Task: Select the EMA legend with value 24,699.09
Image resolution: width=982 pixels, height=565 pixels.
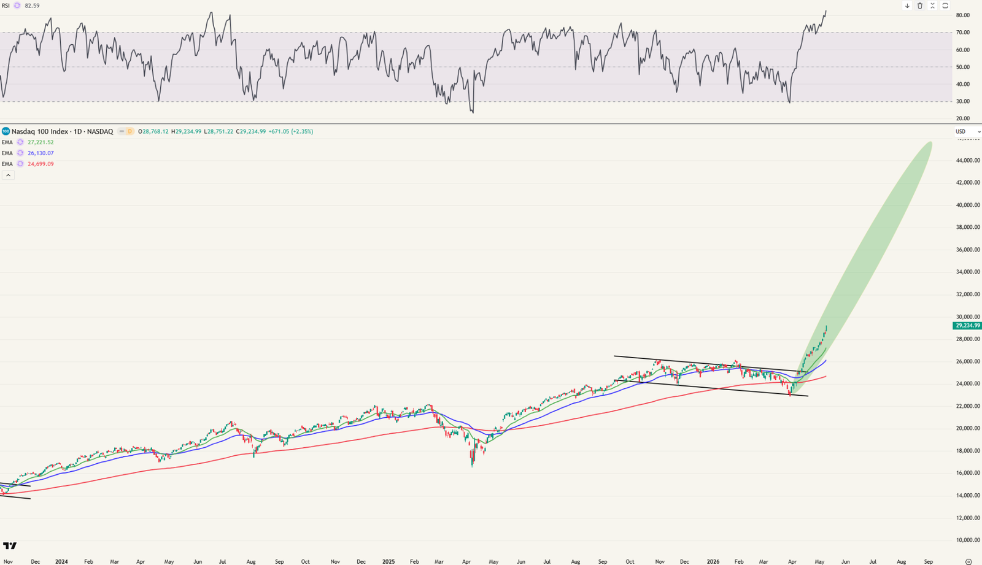Action: tap(28, 164)
